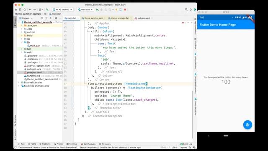Screen dimensions: 268x151
Task: Switch to the pubspec.yaml editor tab
Action: pyautogui.click(x=144, y=18)
